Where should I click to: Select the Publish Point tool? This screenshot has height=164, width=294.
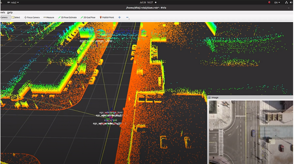107,17
